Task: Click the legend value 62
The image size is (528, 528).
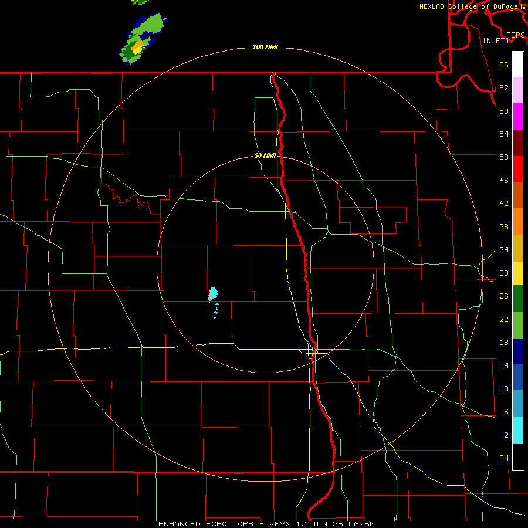Action: pyautogui.click(x=504, y=88)
